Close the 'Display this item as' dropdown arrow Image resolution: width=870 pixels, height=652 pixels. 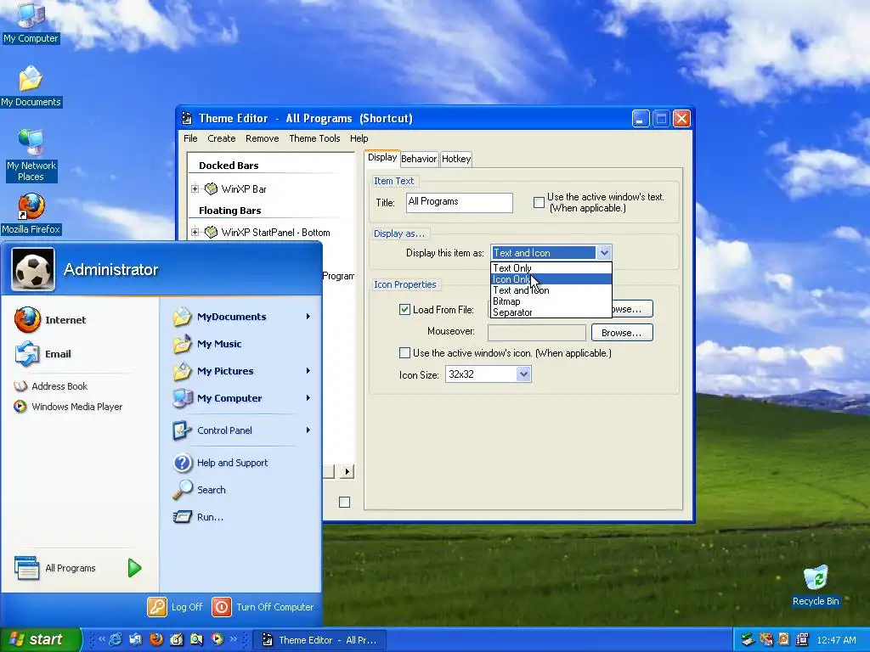604,253
